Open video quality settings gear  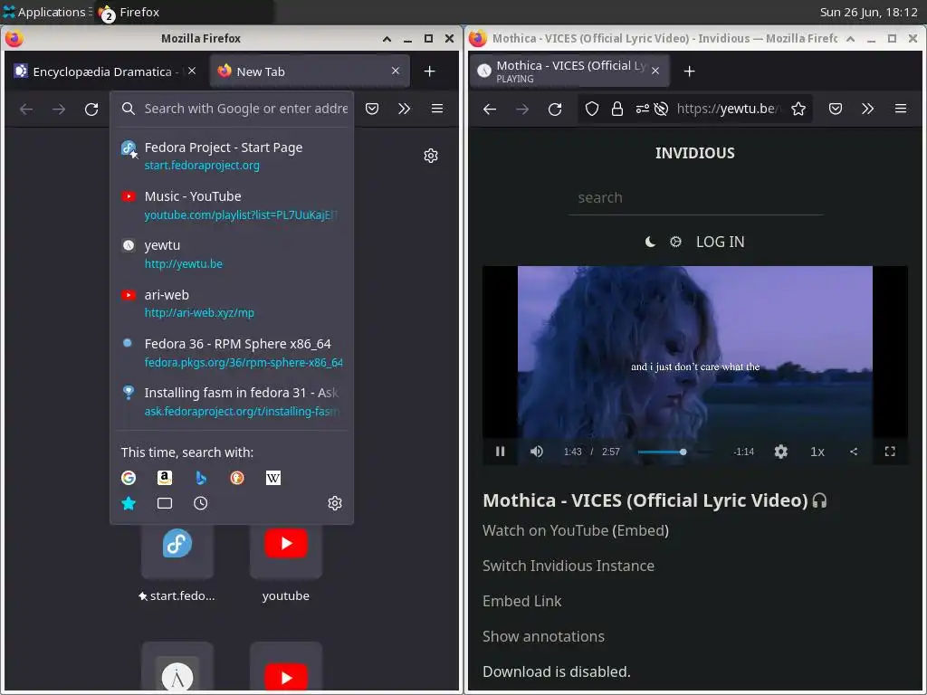point(781,452)
